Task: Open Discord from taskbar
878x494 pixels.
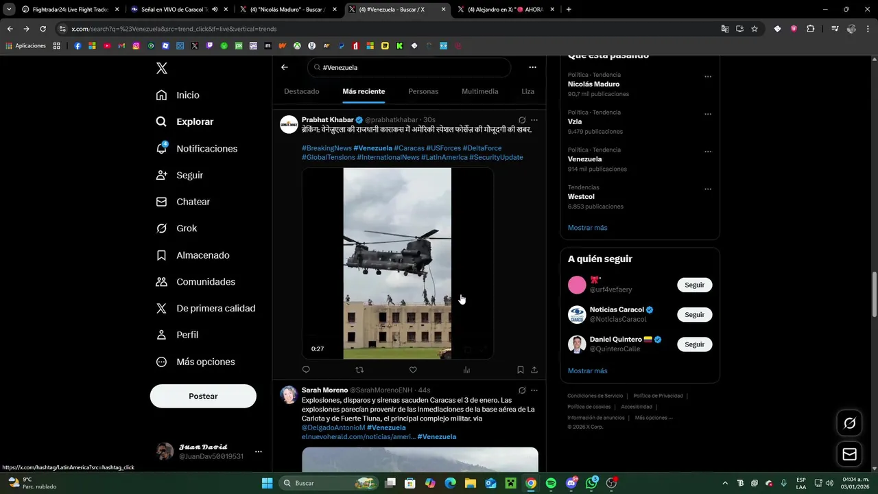Action: (x=571, y=483)
